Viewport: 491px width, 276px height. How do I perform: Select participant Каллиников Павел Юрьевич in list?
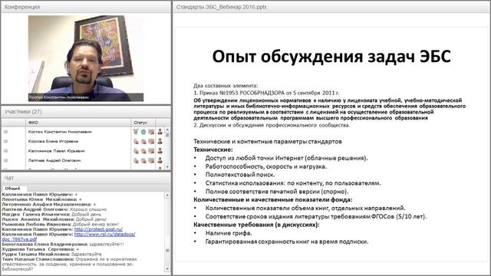click(x=56, y=151)
